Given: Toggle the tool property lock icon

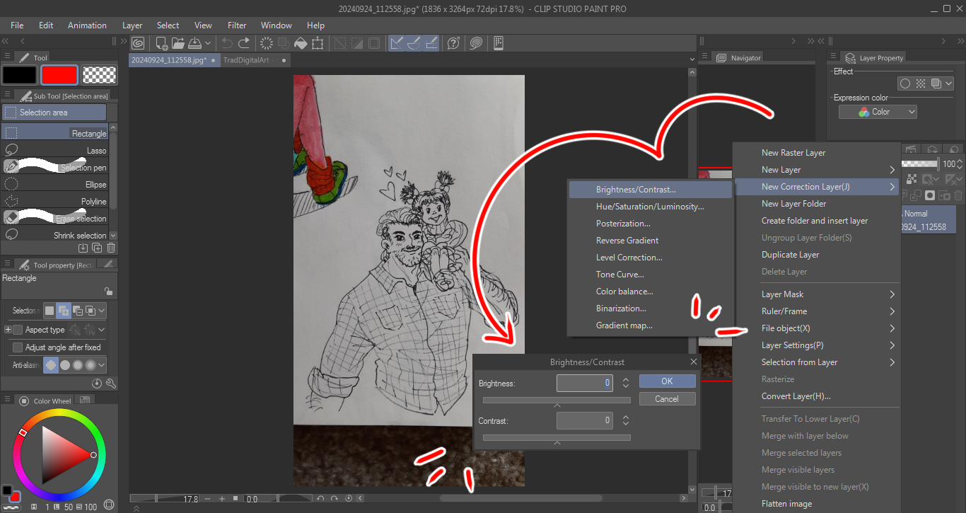Looking at the screenshot, I should [107, 291].
